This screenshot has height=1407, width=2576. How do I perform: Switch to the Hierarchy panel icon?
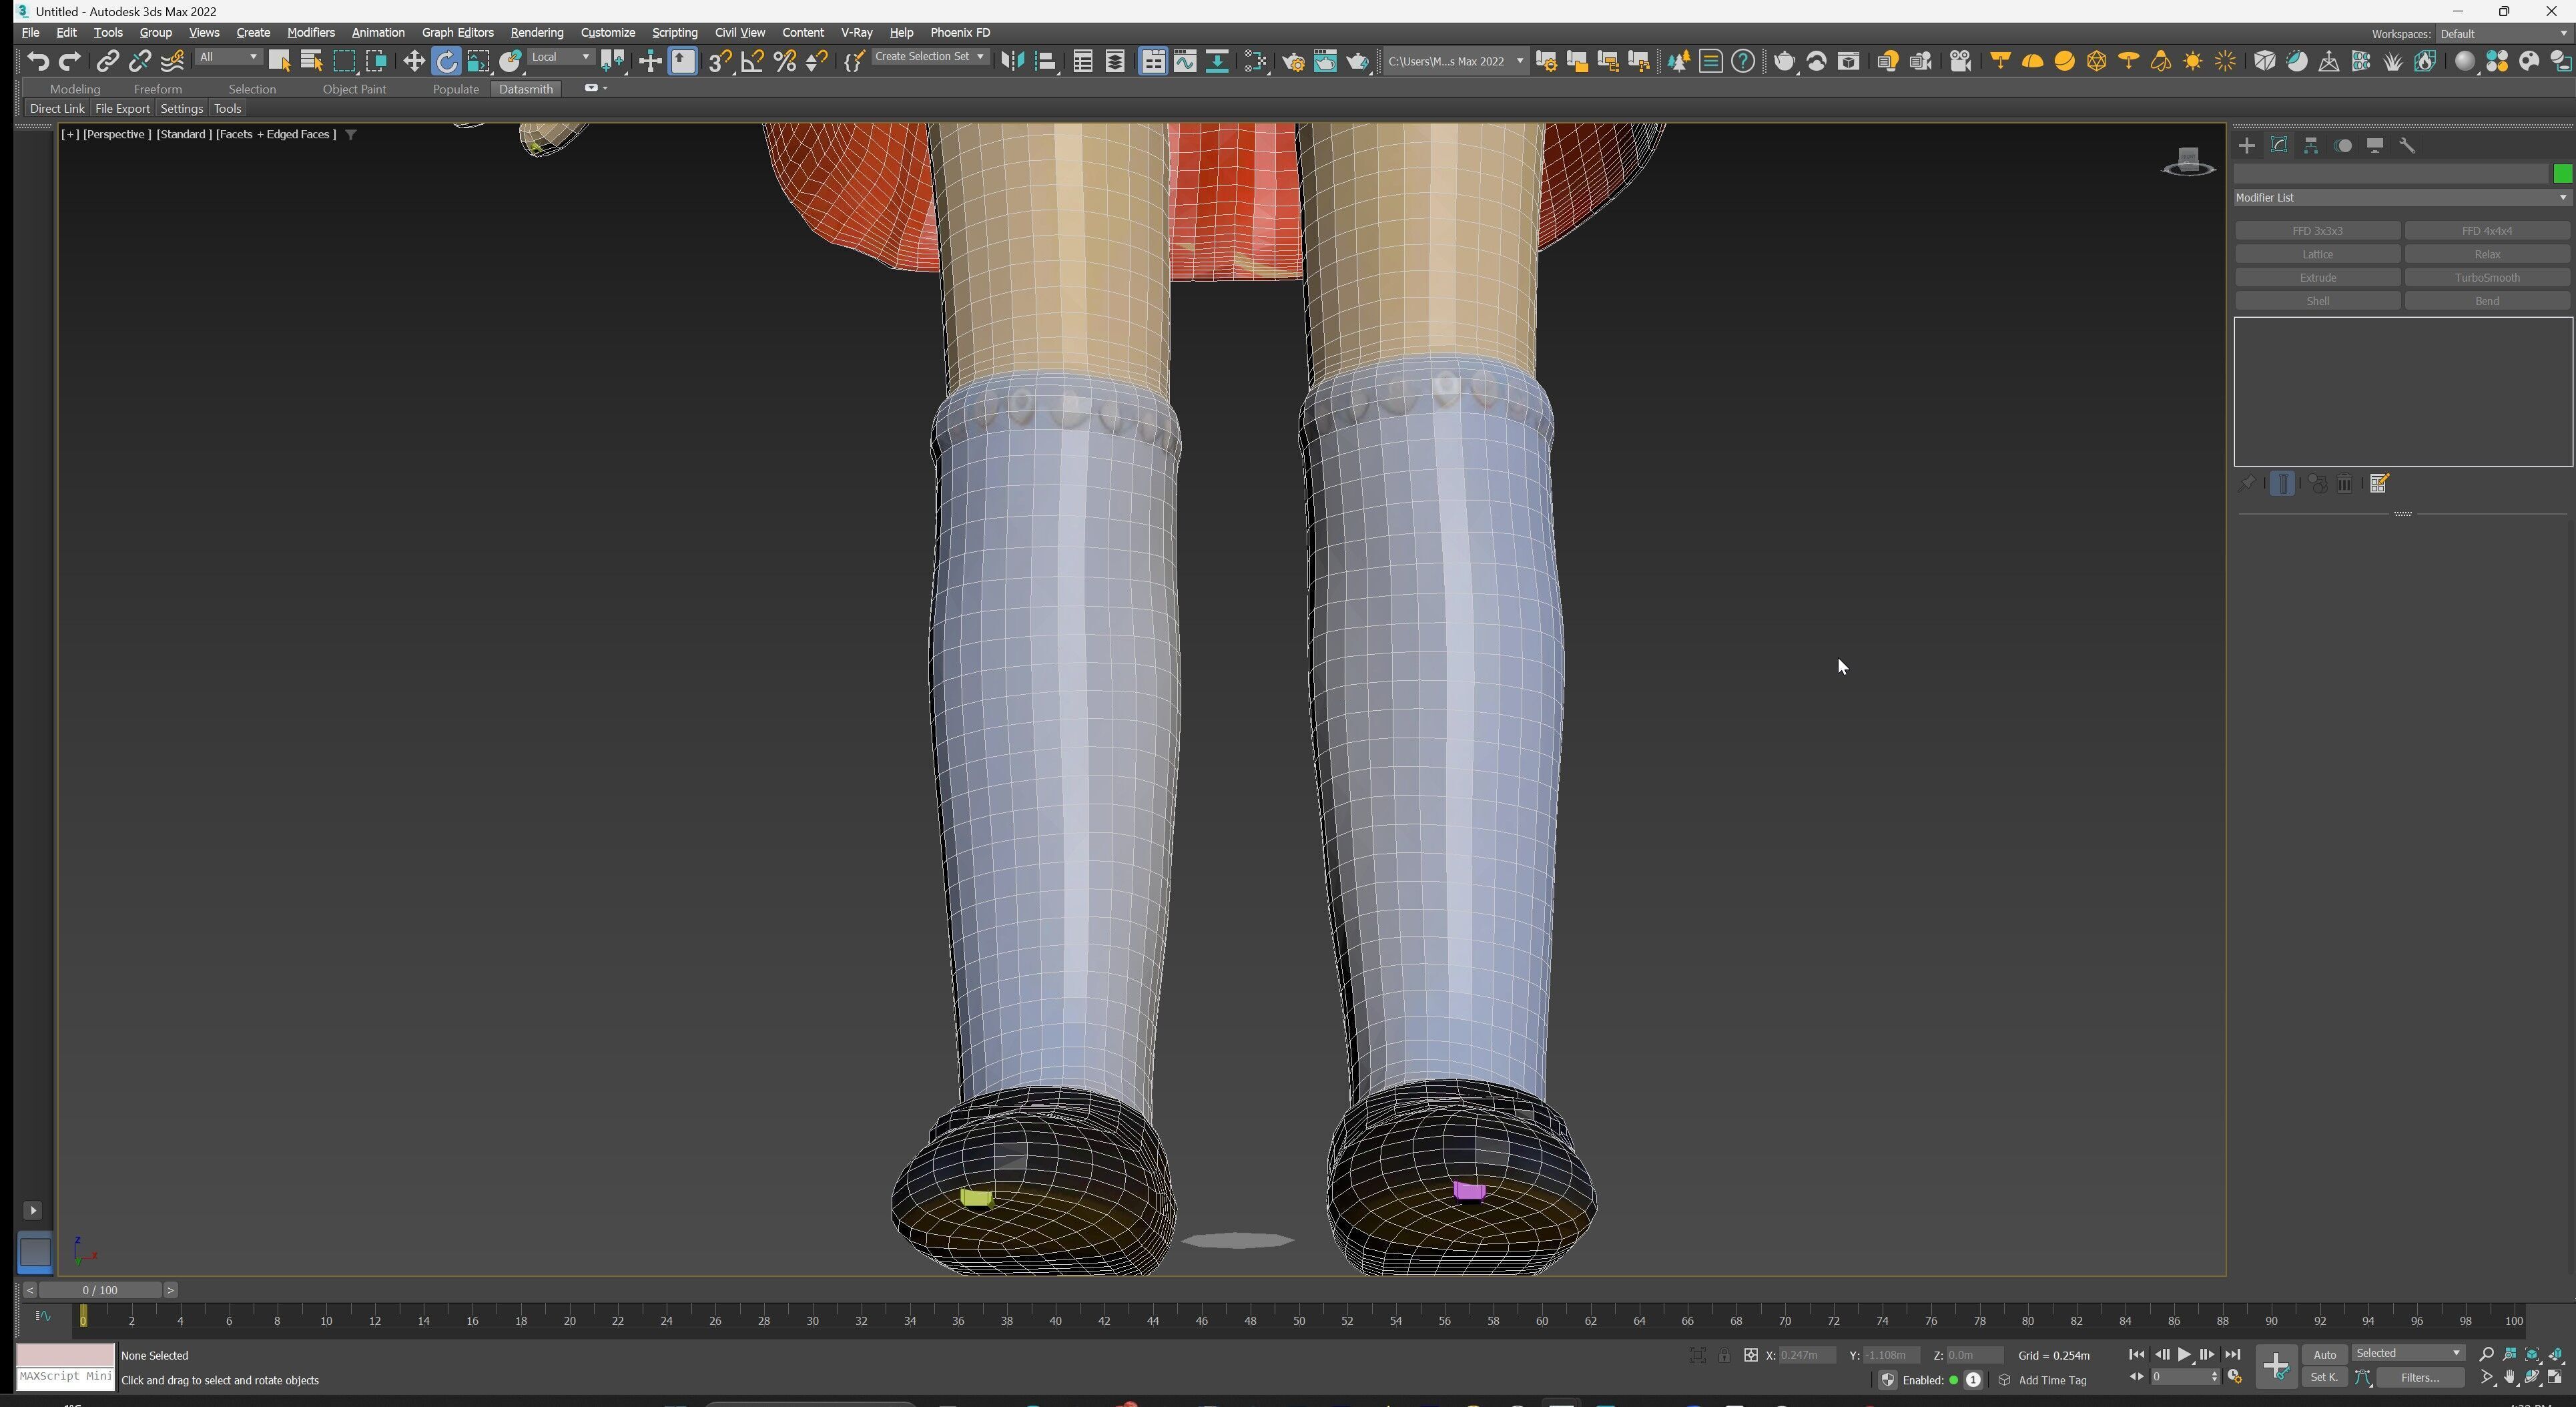[x=2311, y=146]
